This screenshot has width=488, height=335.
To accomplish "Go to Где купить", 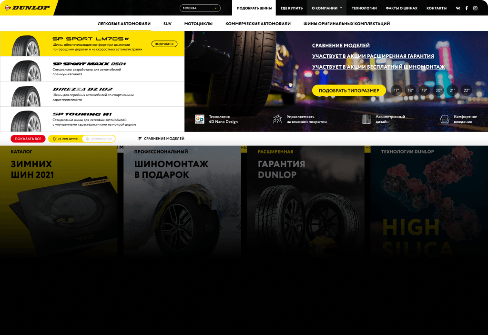I will (292, 8).
